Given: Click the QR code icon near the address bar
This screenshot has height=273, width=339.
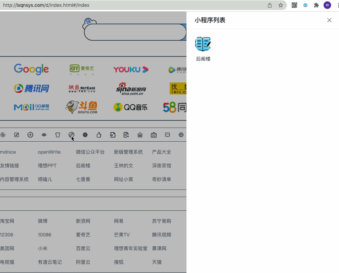Looking at the screenshot, I should (294, 5).
